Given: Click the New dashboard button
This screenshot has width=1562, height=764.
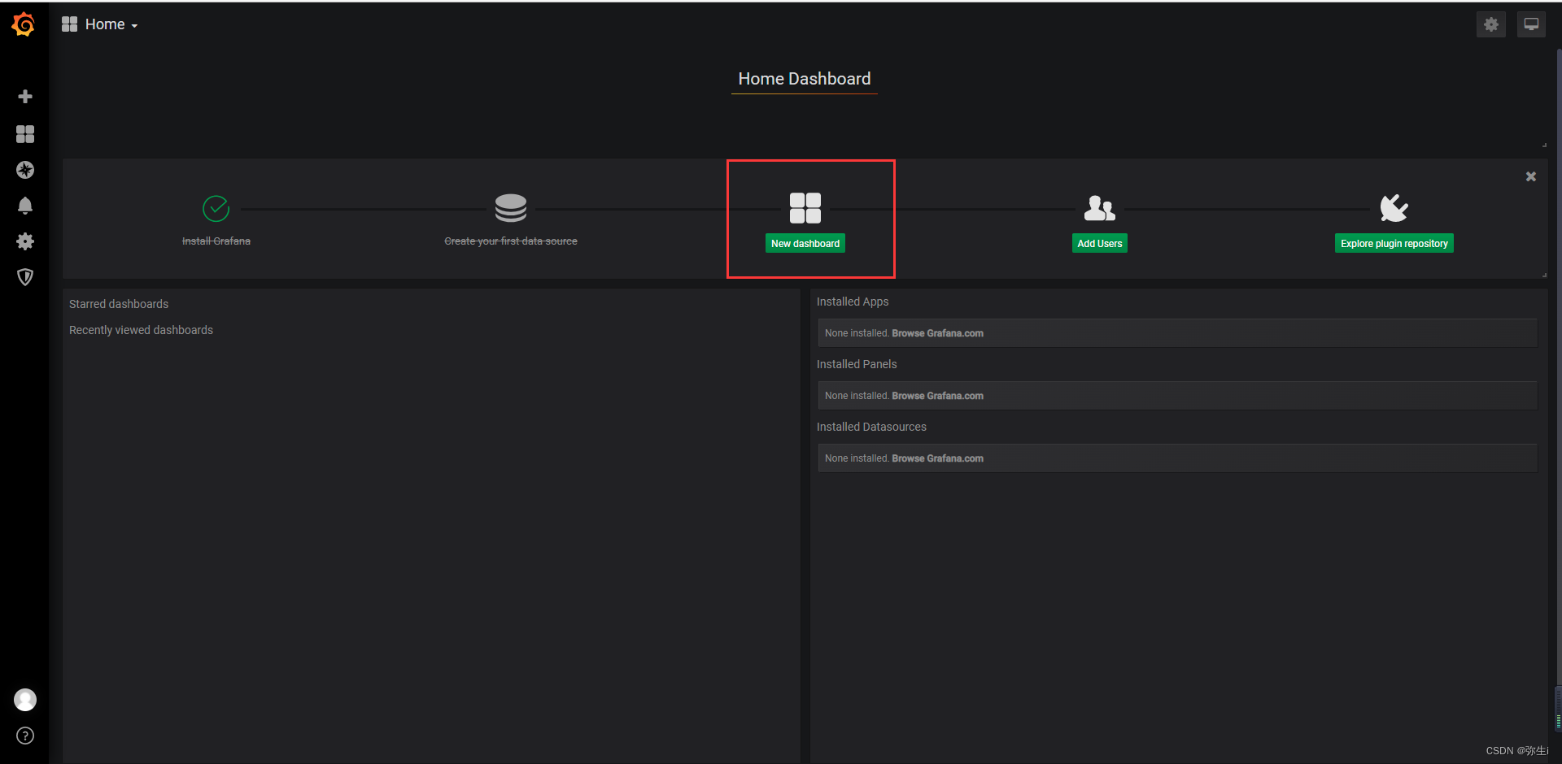Looking at the screenshot, I should pos(805,244).
